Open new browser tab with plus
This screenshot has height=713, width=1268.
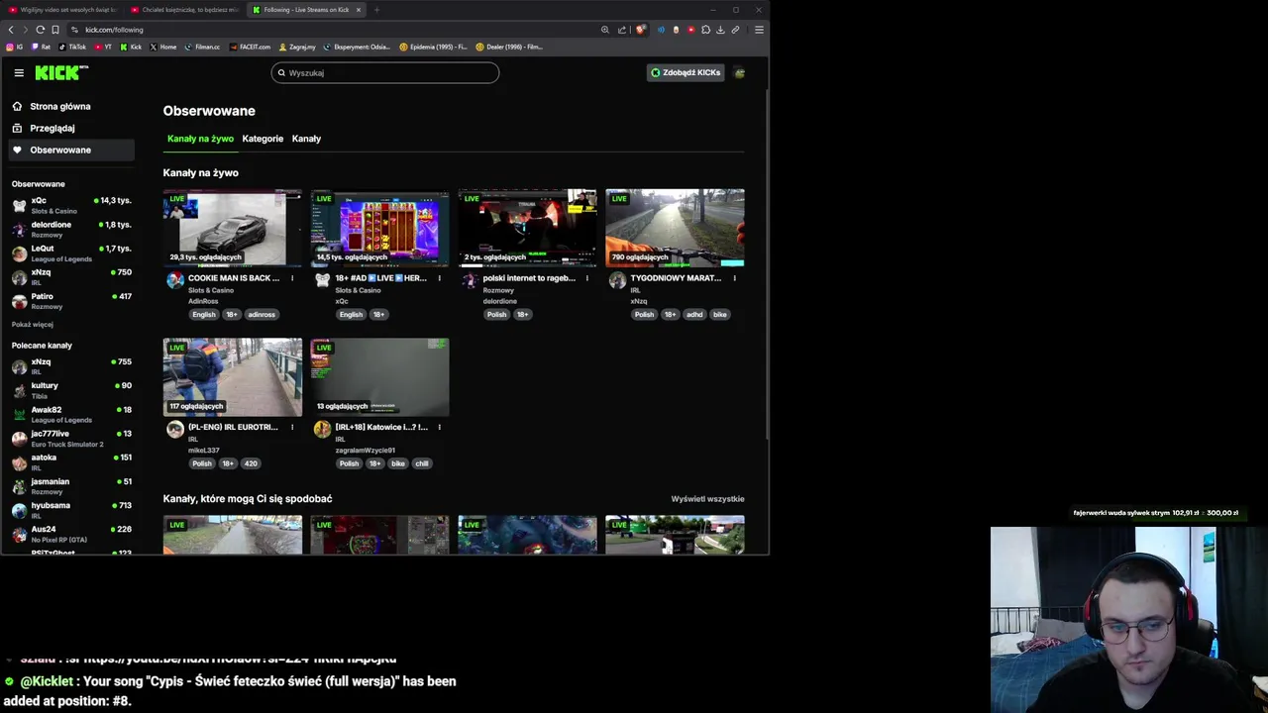tap(376, 10)
